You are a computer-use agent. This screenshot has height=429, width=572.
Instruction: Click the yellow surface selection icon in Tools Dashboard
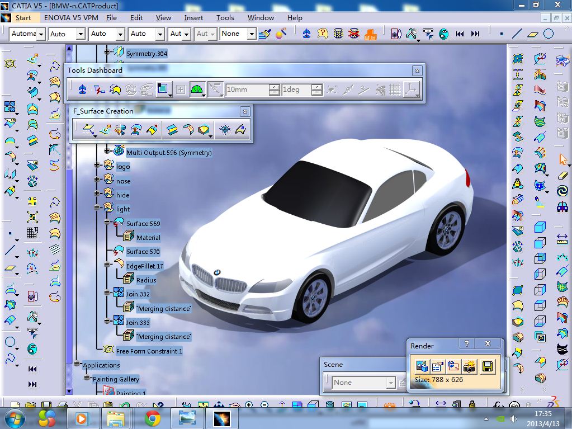(x=115, y=89)
